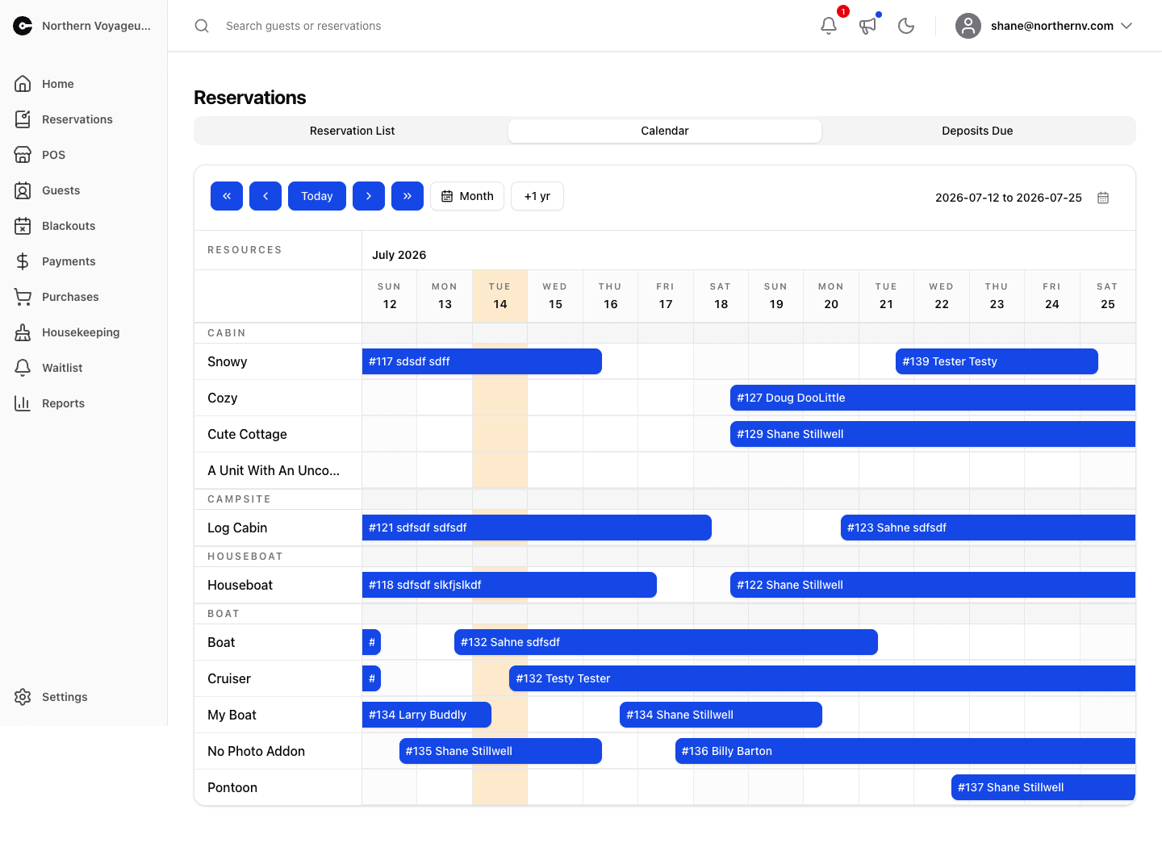Click the Purchases cart icon

(23, 297)
